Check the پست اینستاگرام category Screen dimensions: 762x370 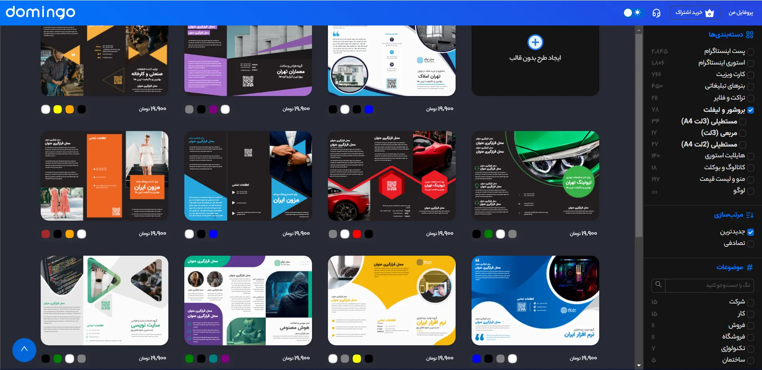[x=750, y=52]
